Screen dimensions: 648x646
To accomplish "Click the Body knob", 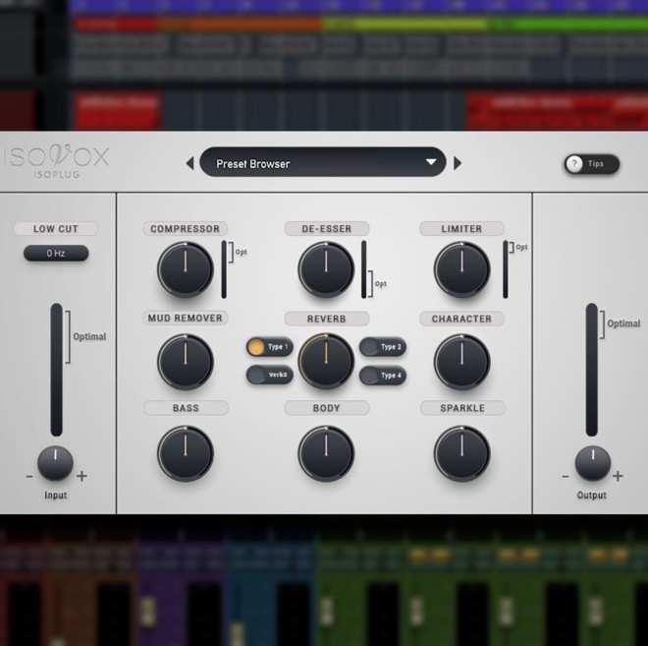I will pos(326,453).
